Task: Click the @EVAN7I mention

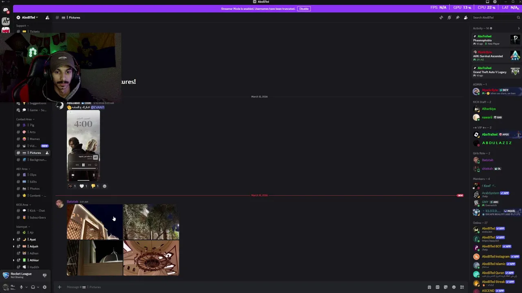Action: [97, 107]
